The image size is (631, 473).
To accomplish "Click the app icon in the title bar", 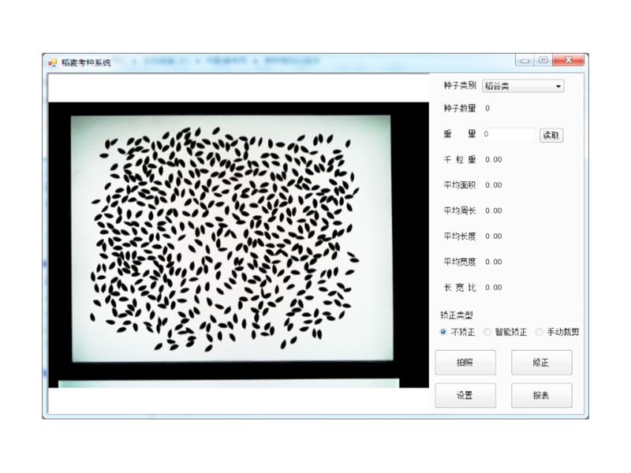I will tap(52, 62).
